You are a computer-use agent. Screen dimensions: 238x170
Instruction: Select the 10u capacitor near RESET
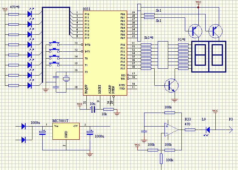pyautogui.click(x=93, y=110)
